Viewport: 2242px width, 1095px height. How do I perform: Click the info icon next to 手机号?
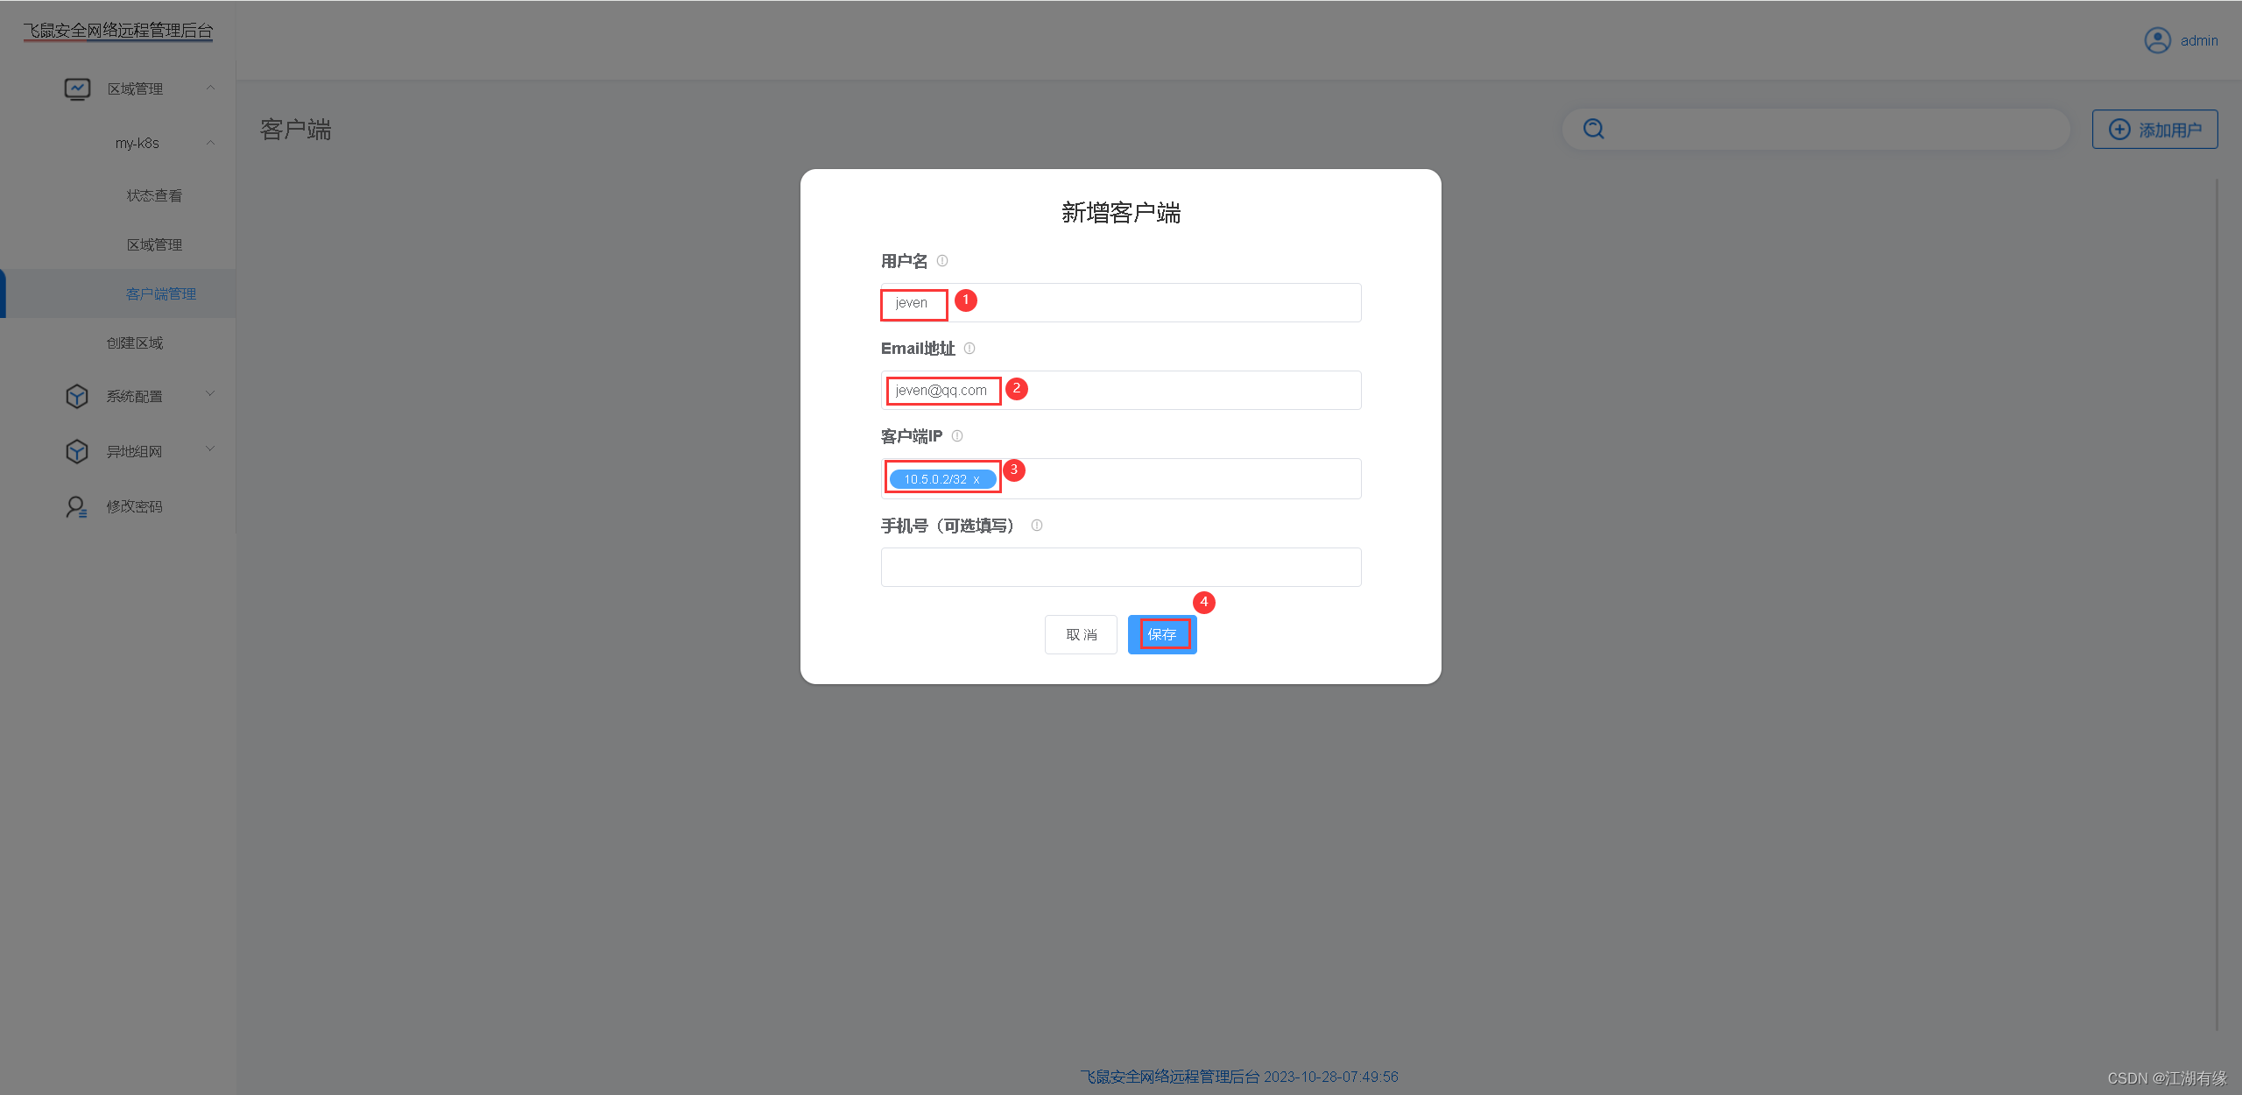1037,526
